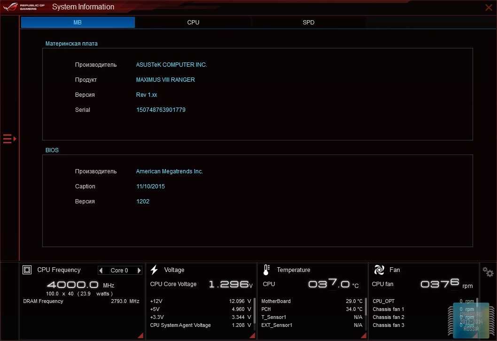The width and height of the screenshot is (497, 341).
Task: Click the motherboard serial number value
Action: (x=161, y=110)
